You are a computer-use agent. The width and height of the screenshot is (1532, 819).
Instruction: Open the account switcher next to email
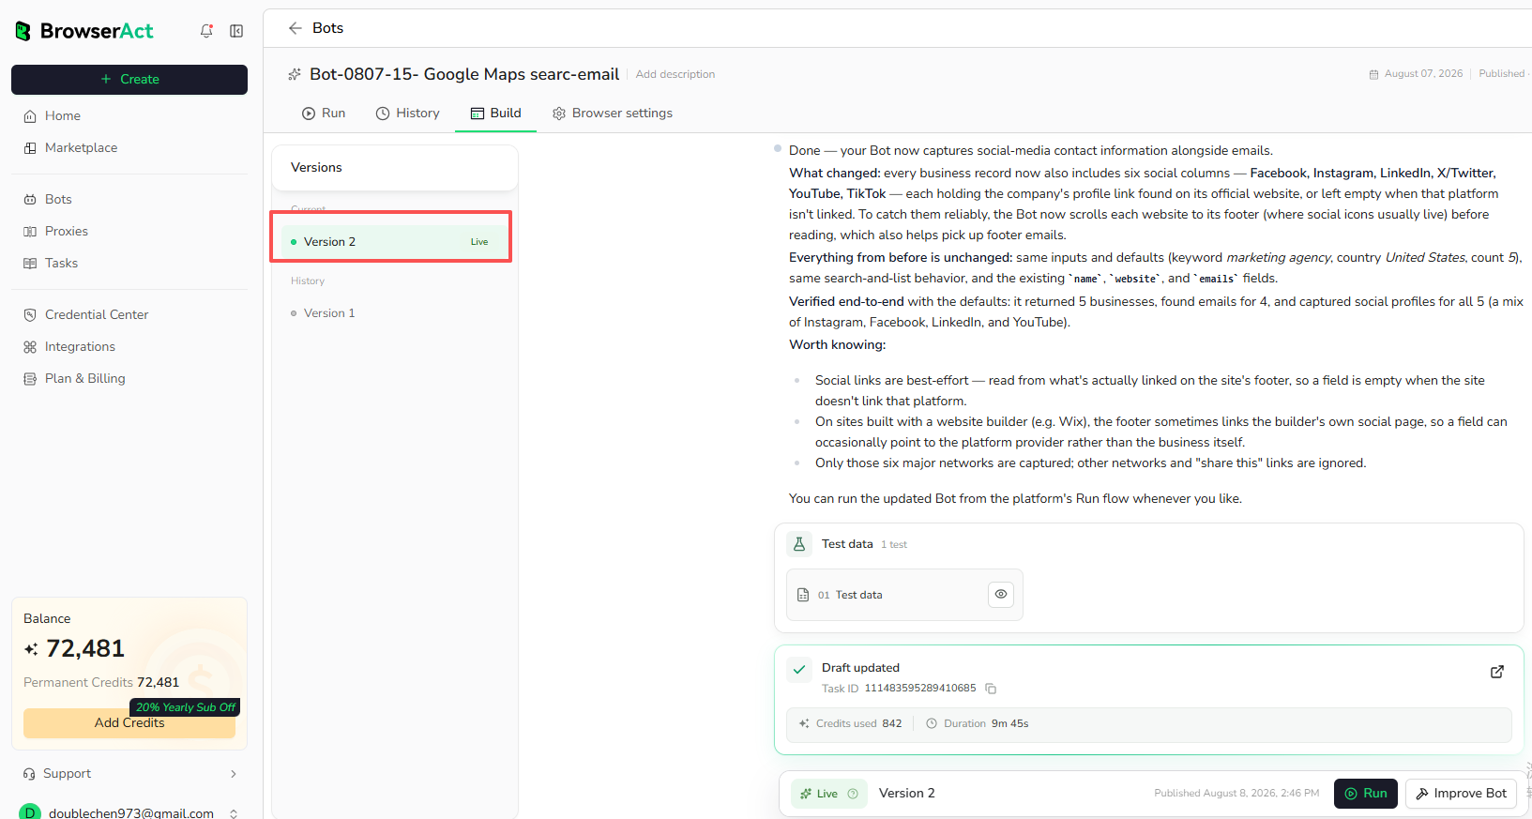point(234,813)
